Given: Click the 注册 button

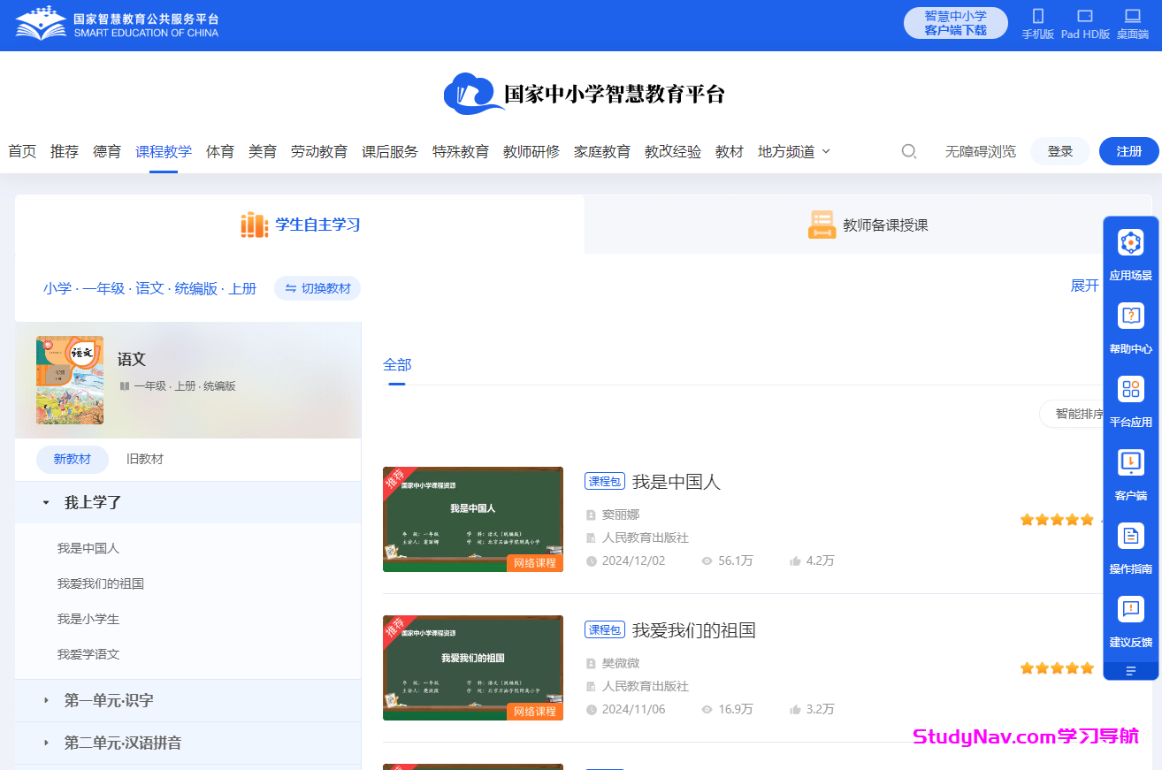Looking at the screenshot, I should click(1129, 151).
